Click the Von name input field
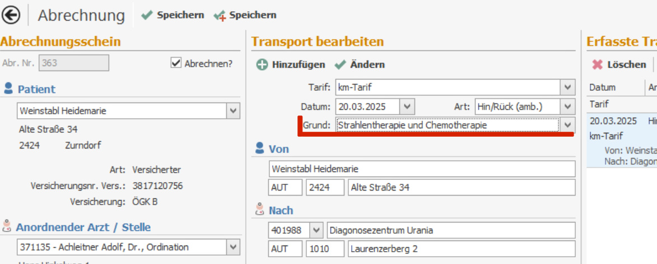Image resolution: width=657 pixels, height=264 pixels. click(422, 169)
